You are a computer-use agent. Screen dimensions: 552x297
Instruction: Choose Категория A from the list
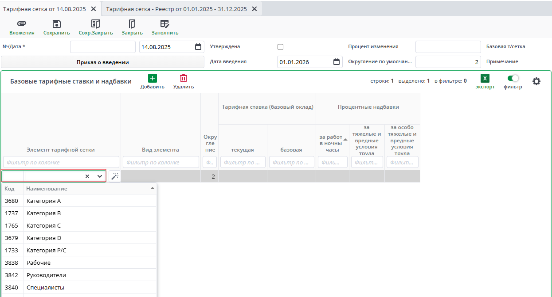tap(79, 201)
